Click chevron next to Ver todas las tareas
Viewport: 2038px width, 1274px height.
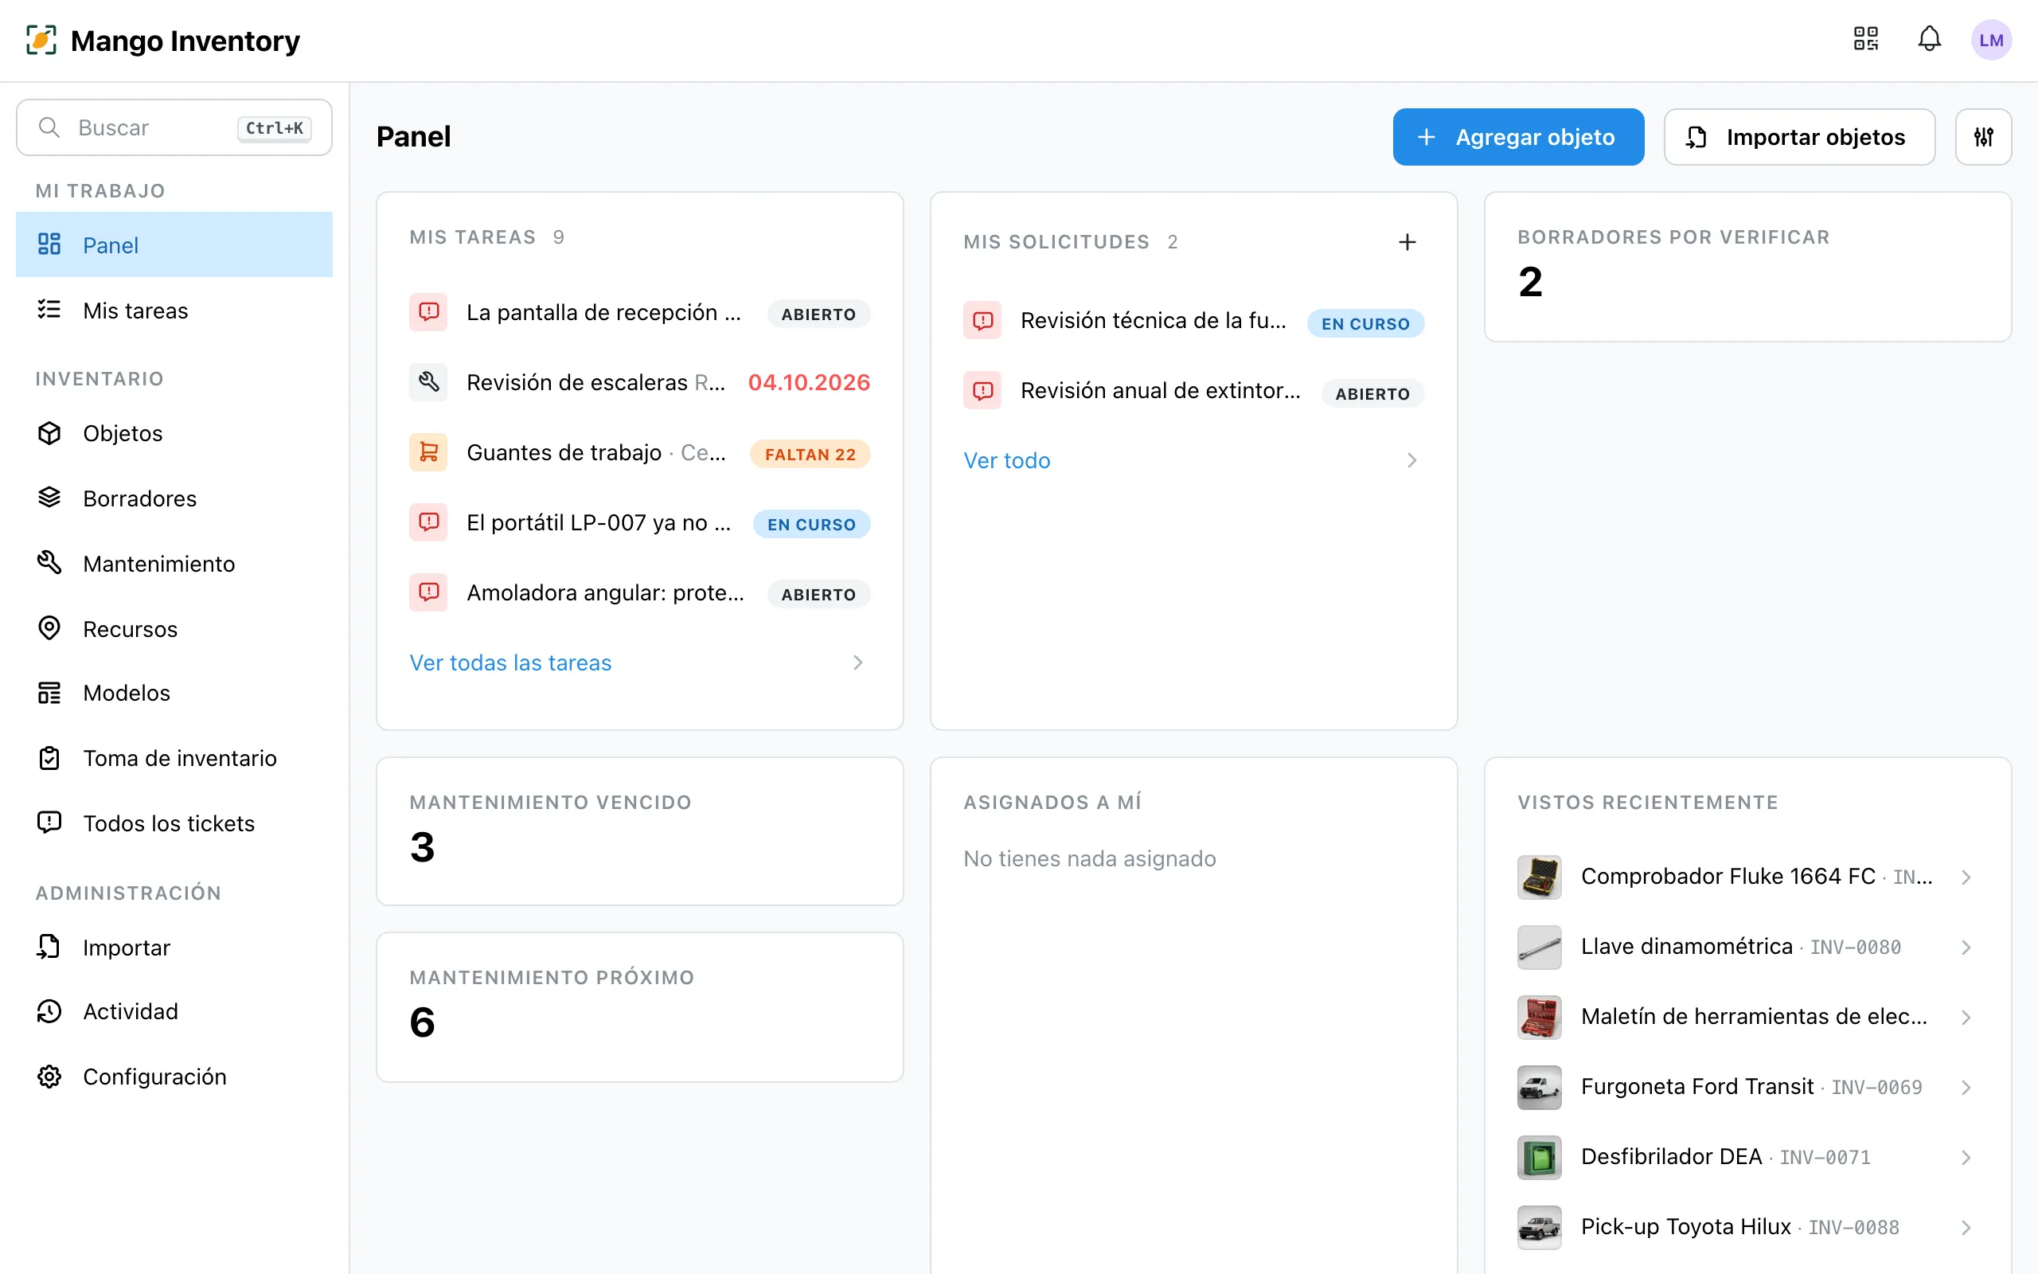[857, 663]
